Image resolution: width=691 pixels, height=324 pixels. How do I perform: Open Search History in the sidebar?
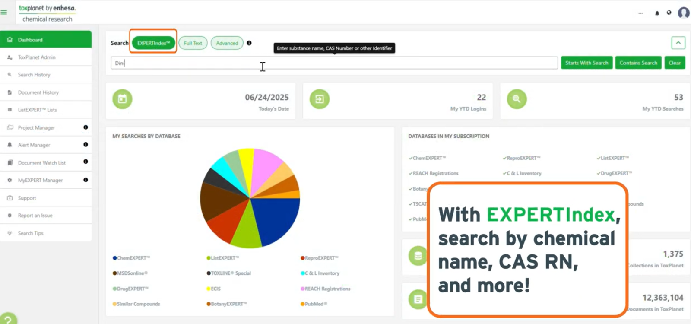34,75
